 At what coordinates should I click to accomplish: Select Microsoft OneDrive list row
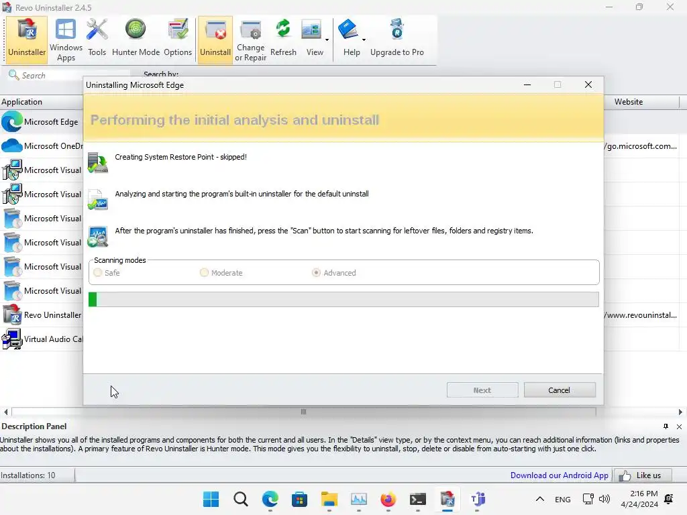click(x=42, y=146)
